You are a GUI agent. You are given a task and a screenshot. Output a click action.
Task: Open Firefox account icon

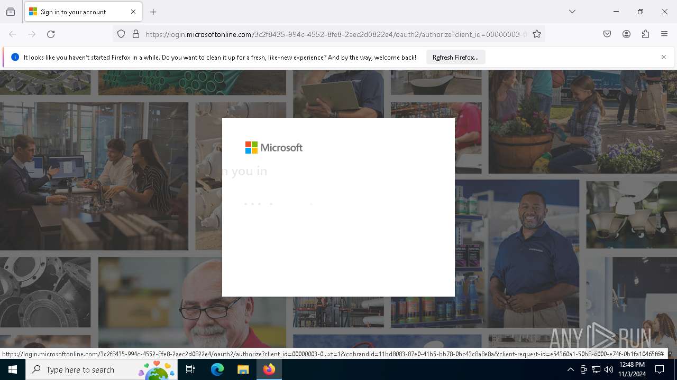[626, 34]
